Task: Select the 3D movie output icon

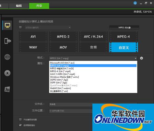Action: click(x=7, y=89)
